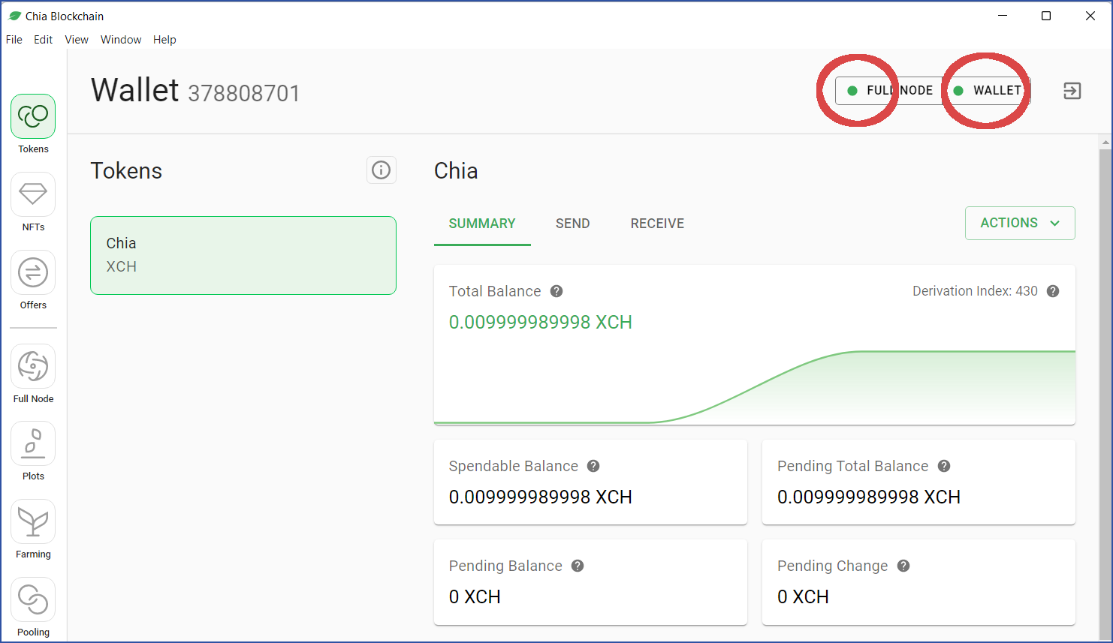Click the Derivation Index: 430 text
The image size is (1113, 643).
click(975, 291)
